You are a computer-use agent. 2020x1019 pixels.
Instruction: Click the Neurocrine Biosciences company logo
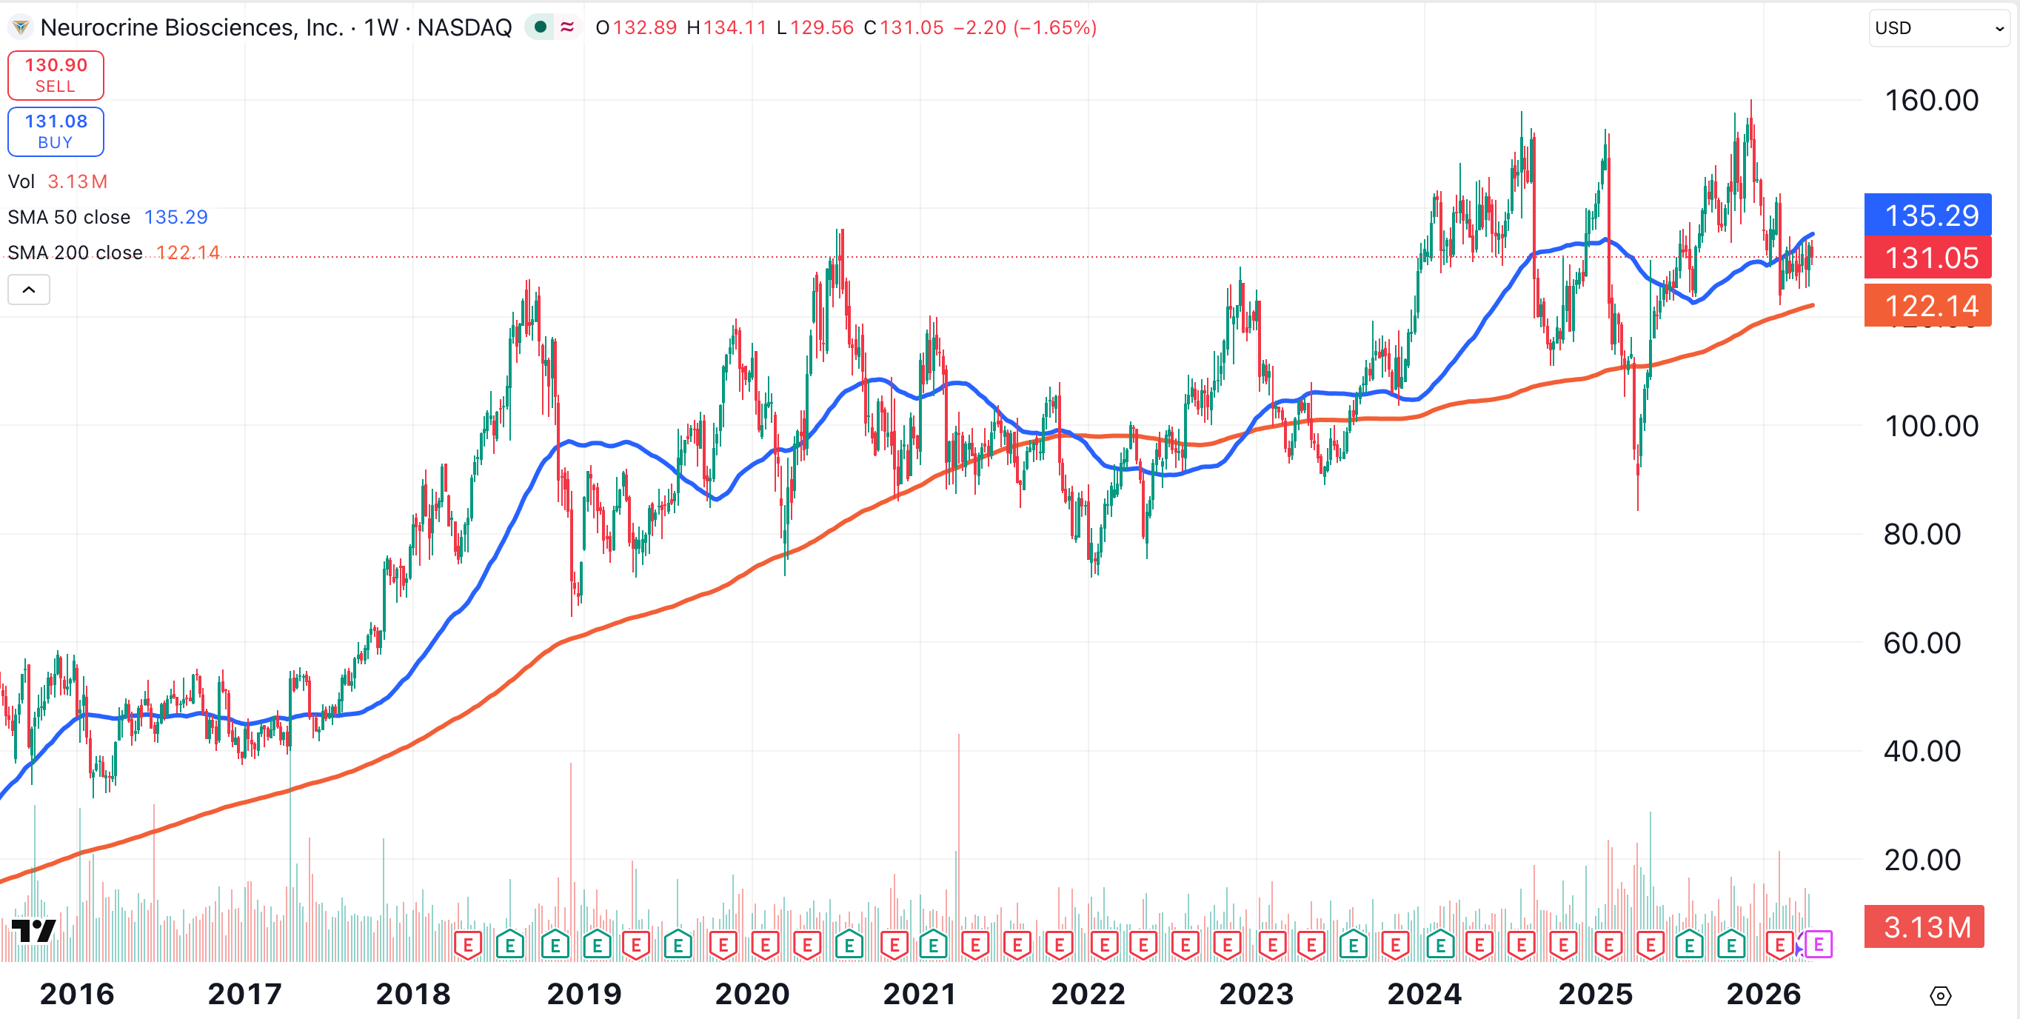21,27
